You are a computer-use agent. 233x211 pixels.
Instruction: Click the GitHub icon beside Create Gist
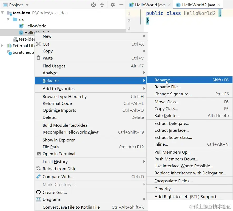tap(38, 192)
